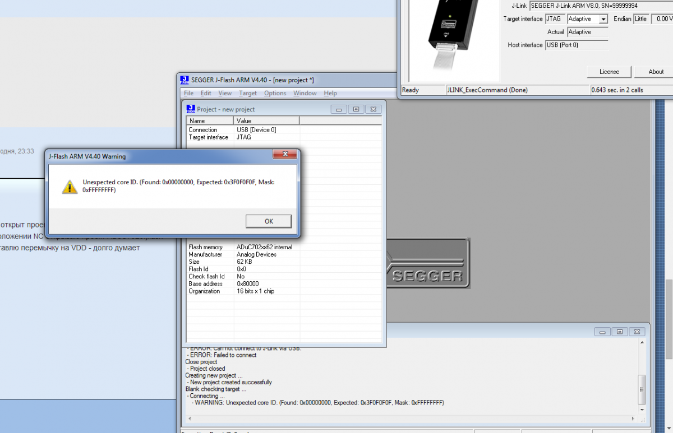673x433 pixels.
Task: Click the Ready status bar entry
Action: [x=423, y=90]
